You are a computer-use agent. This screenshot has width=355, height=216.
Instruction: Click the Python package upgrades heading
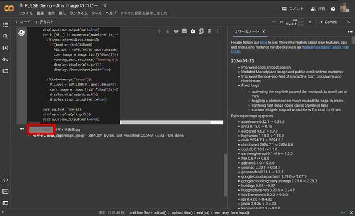coord(252,116)
